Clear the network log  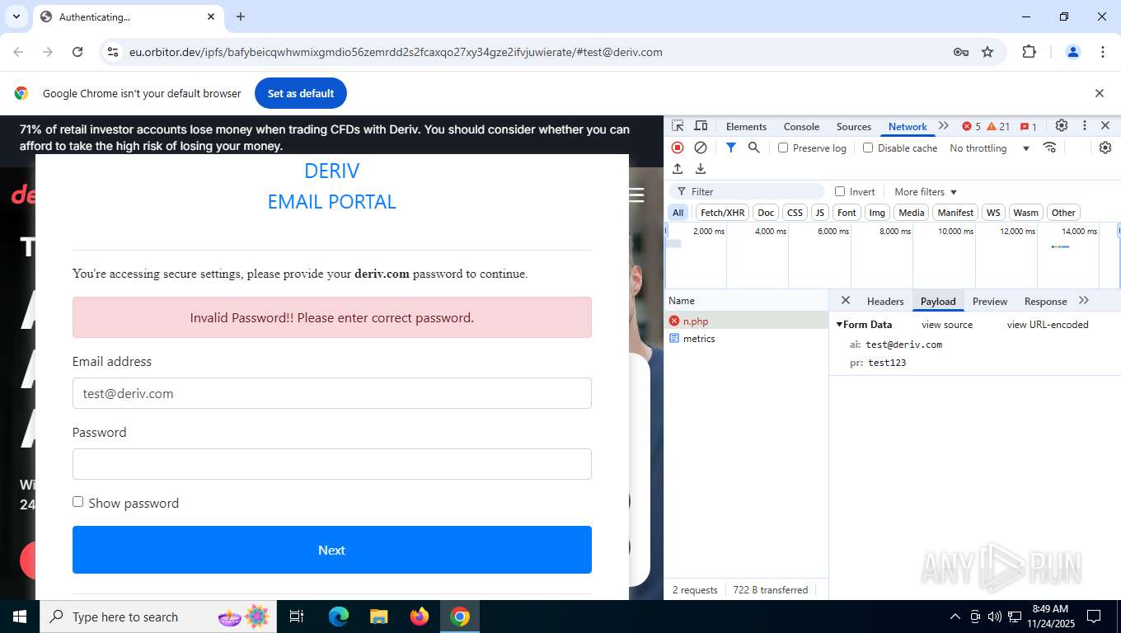[701, 148]
